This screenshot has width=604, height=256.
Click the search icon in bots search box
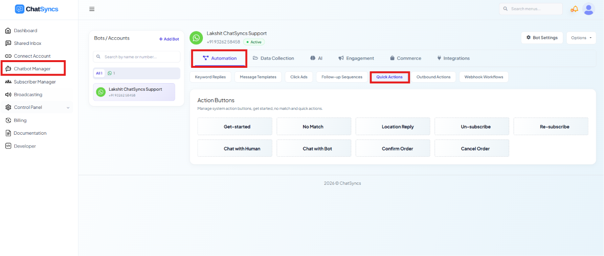[x=99, y=57]
